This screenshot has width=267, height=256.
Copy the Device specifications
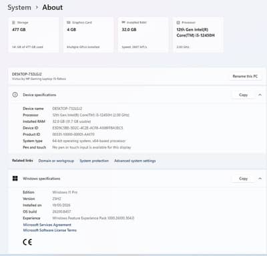click(243, 95)
